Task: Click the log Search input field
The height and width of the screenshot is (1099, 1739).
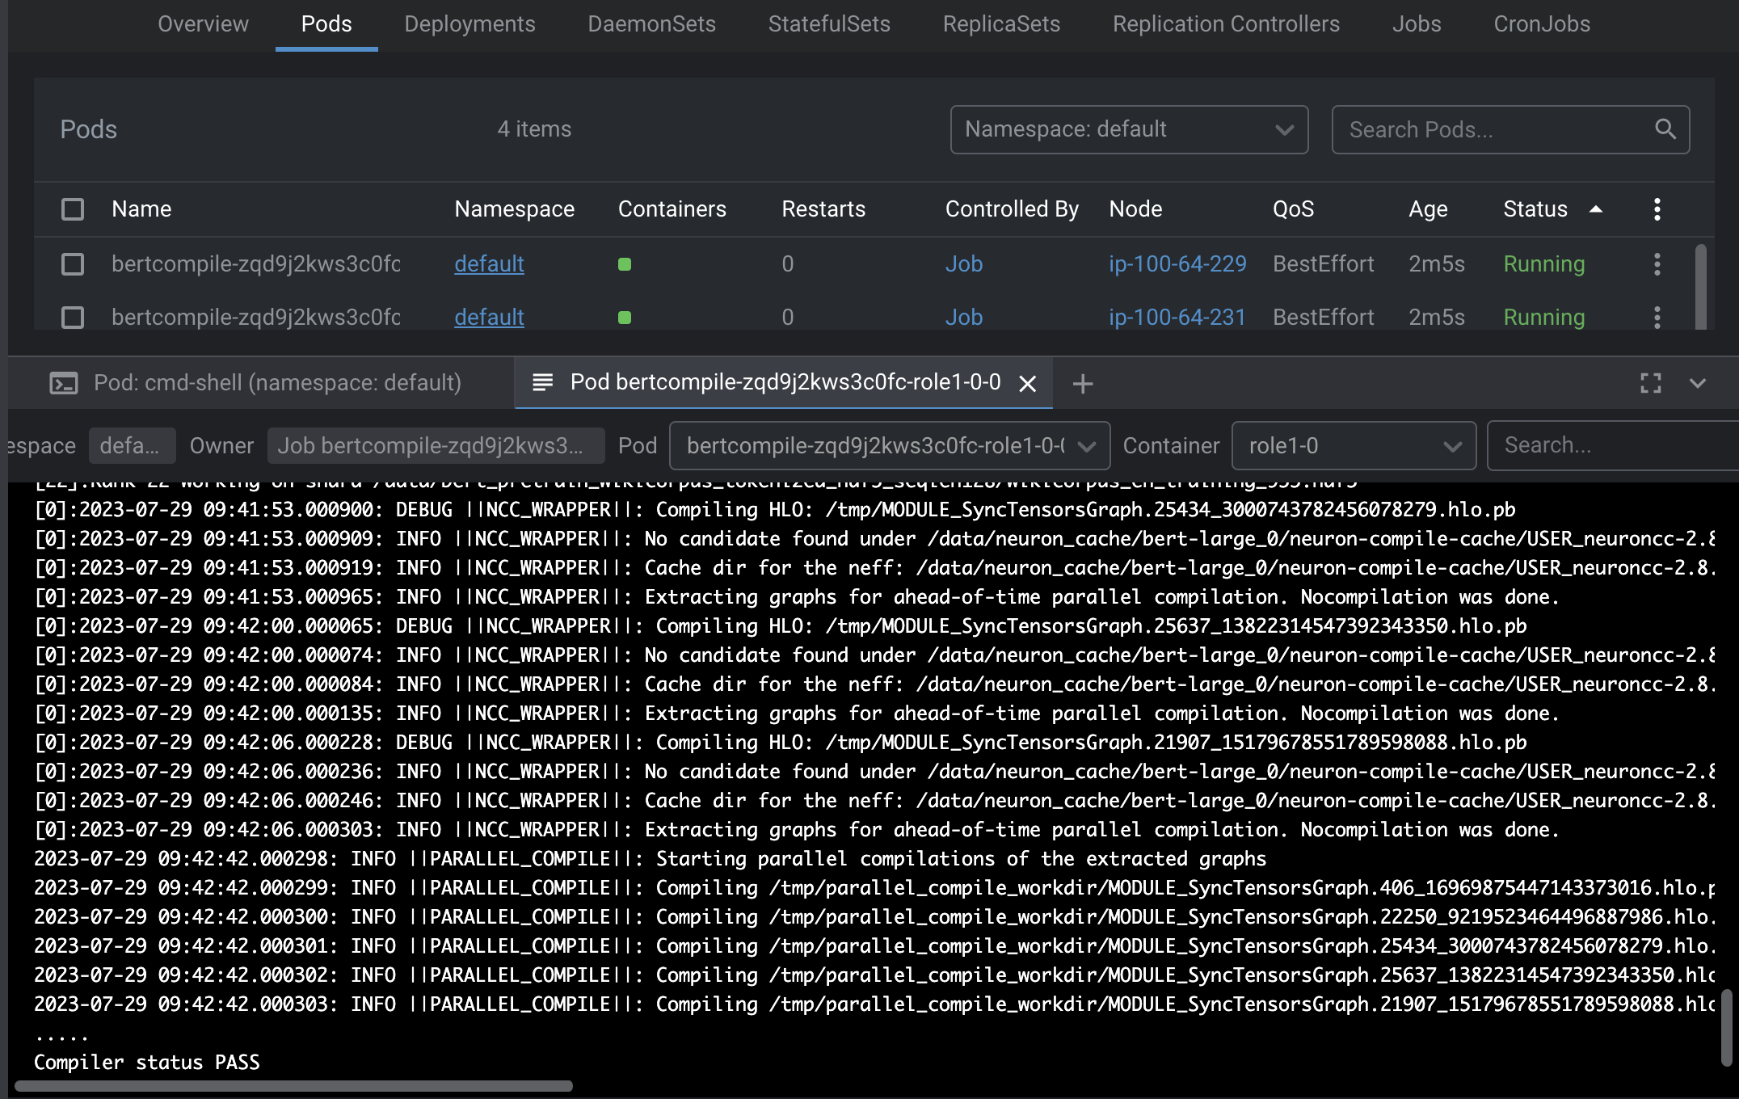Action: [x=1612, y=445]
